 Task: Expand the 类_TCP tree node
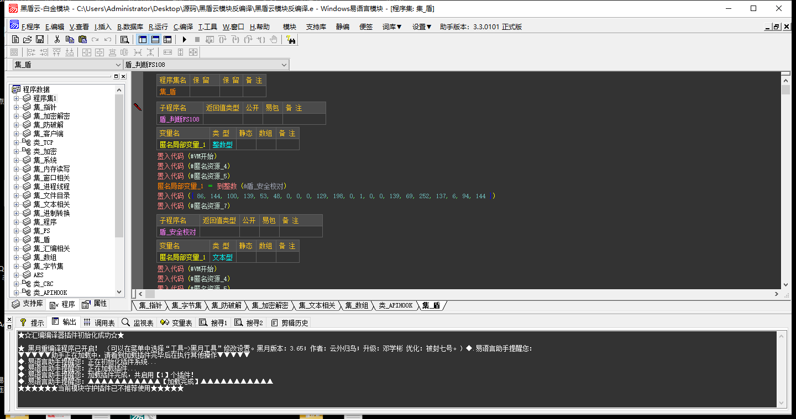pyautogui.click(x=16, y=142)
